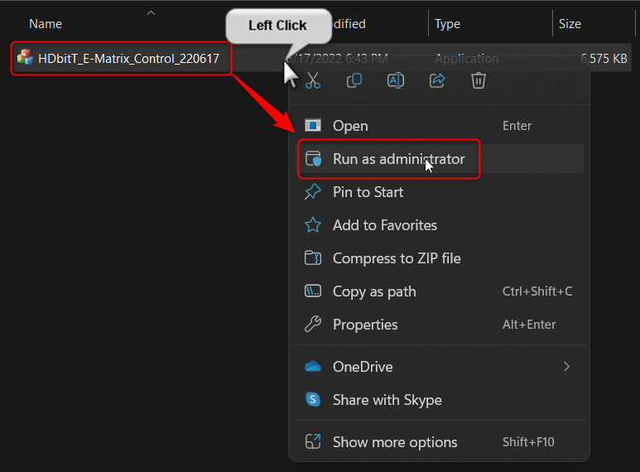The height and width of the screenshot is (472, 640).
Task: Sort by the Type column header
Action: pos(448,24)
